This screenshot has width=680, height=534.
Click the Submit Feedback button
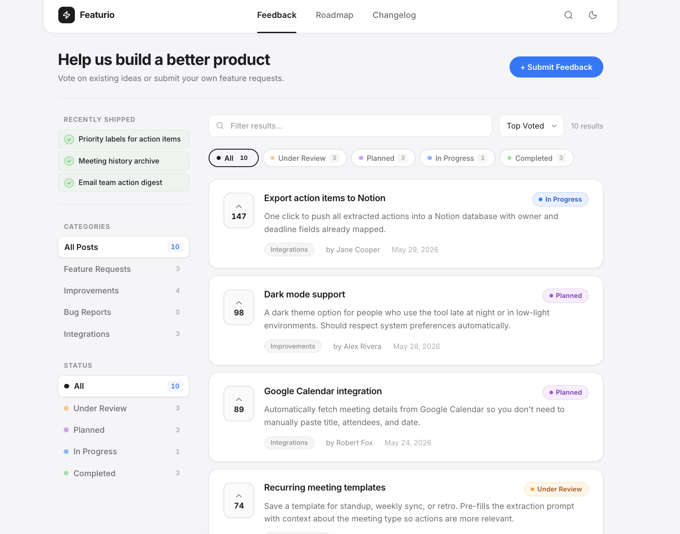click(556, 67)
